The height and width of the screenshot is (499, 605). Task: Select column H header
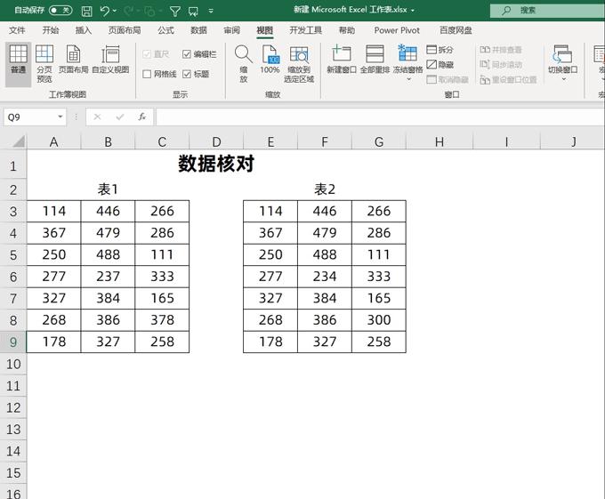[440, 142]
